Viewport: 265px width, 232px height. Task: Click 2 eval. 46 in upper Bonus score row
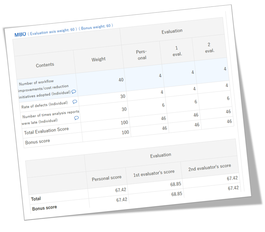pos(229,121)
